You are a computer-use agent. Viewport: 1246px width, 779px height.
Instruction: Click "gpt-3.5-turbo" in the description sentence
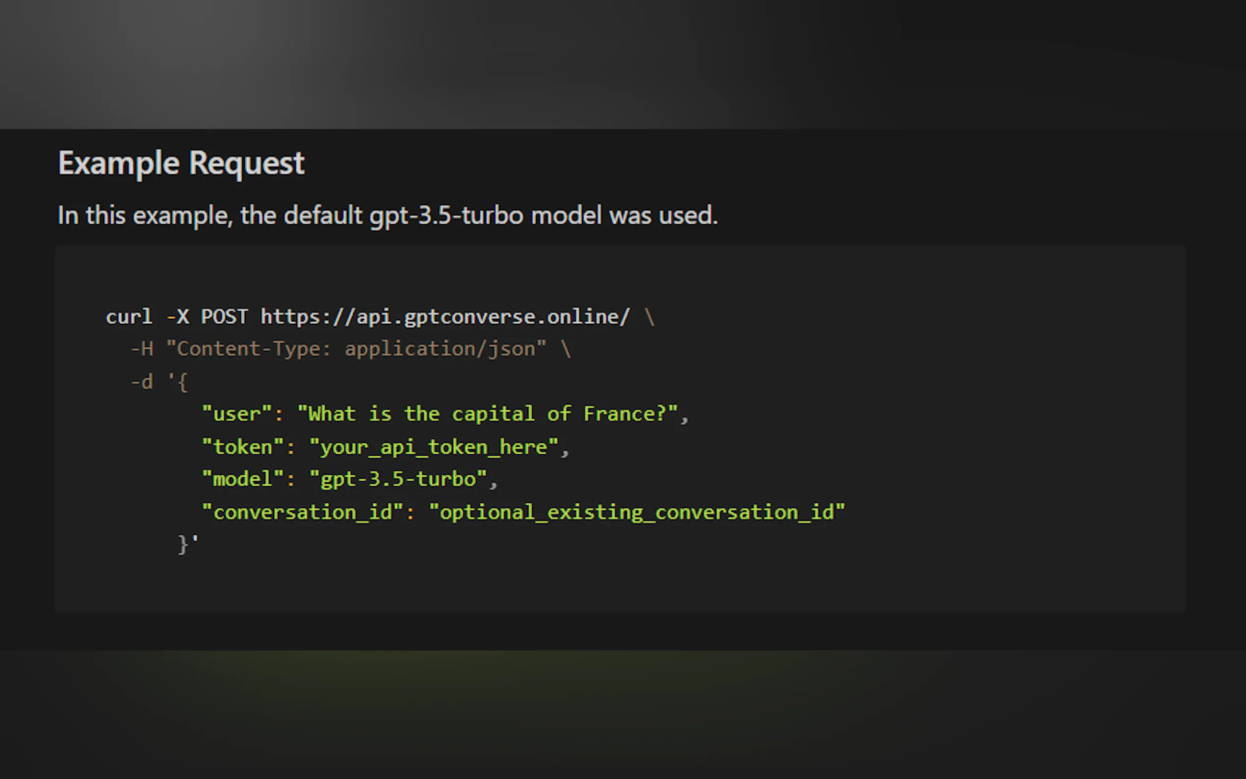pyautogui.click(x=446, y=215)
